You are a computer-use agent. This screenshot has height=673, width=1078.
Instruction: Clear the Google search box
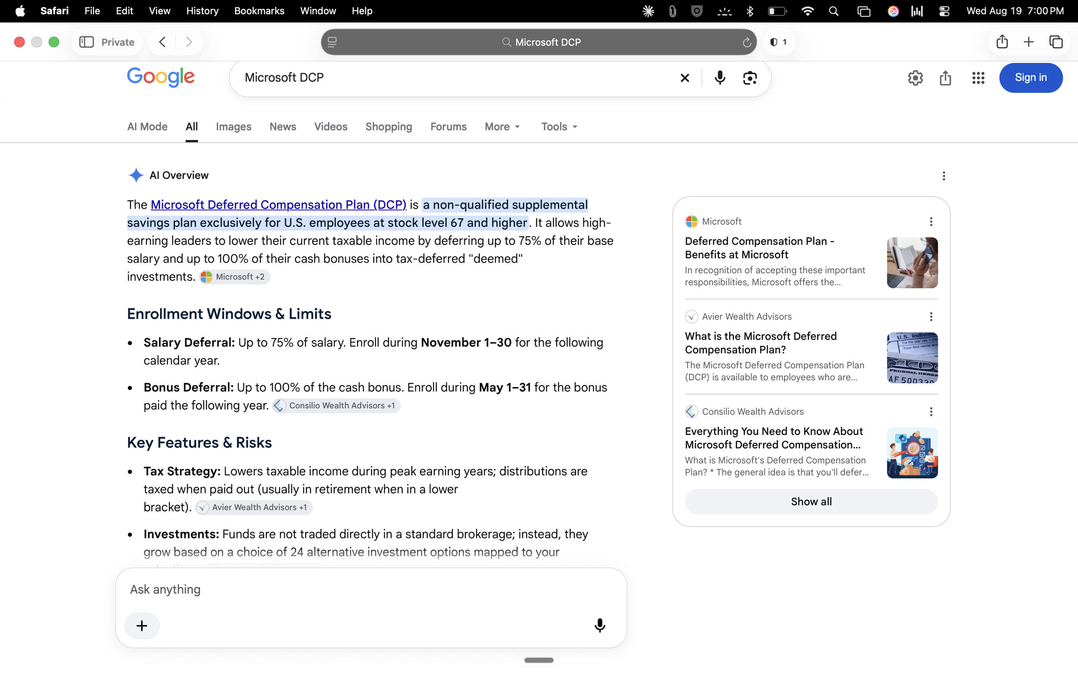(x=685, y=78)
